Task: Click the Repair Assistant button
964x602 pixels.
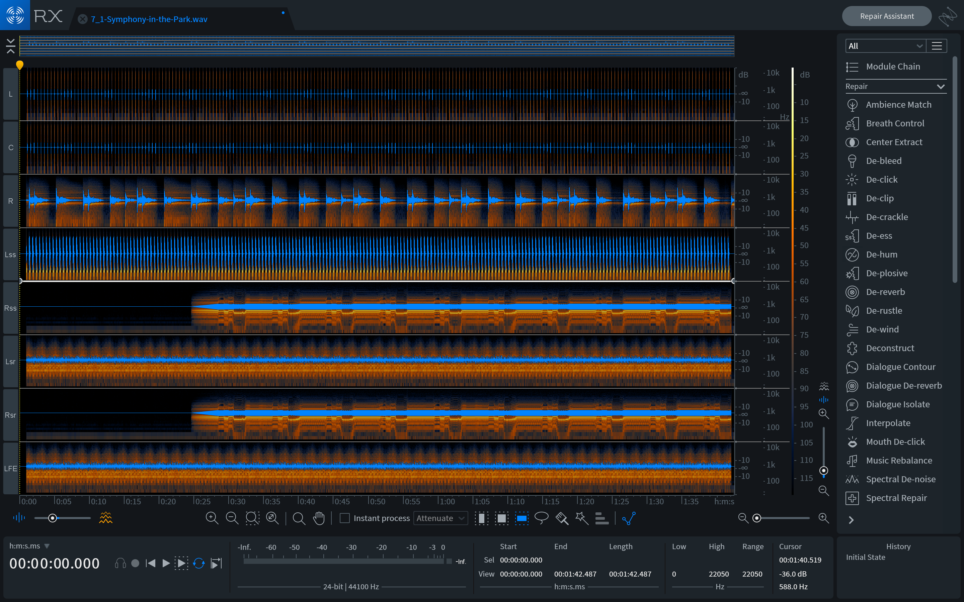Action: pos(887,16)
